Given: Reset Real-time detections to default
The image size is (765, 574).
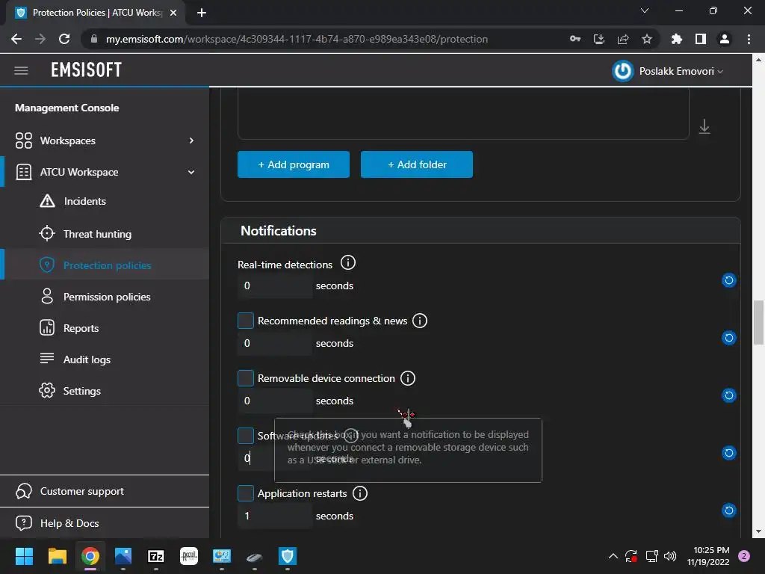Looking at the screenshot, I should [728, 280].
